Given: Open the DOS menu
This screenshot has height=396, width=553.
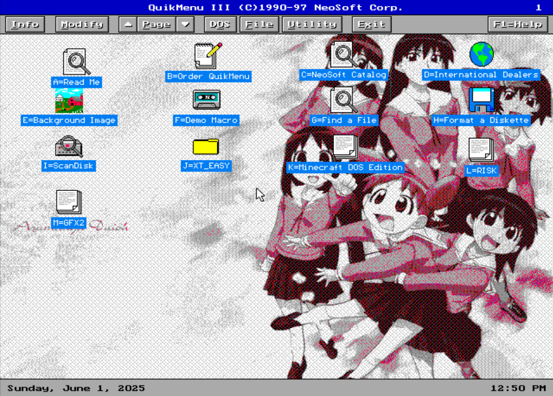Looking at the screenshot, I should [x=220, y=24].
